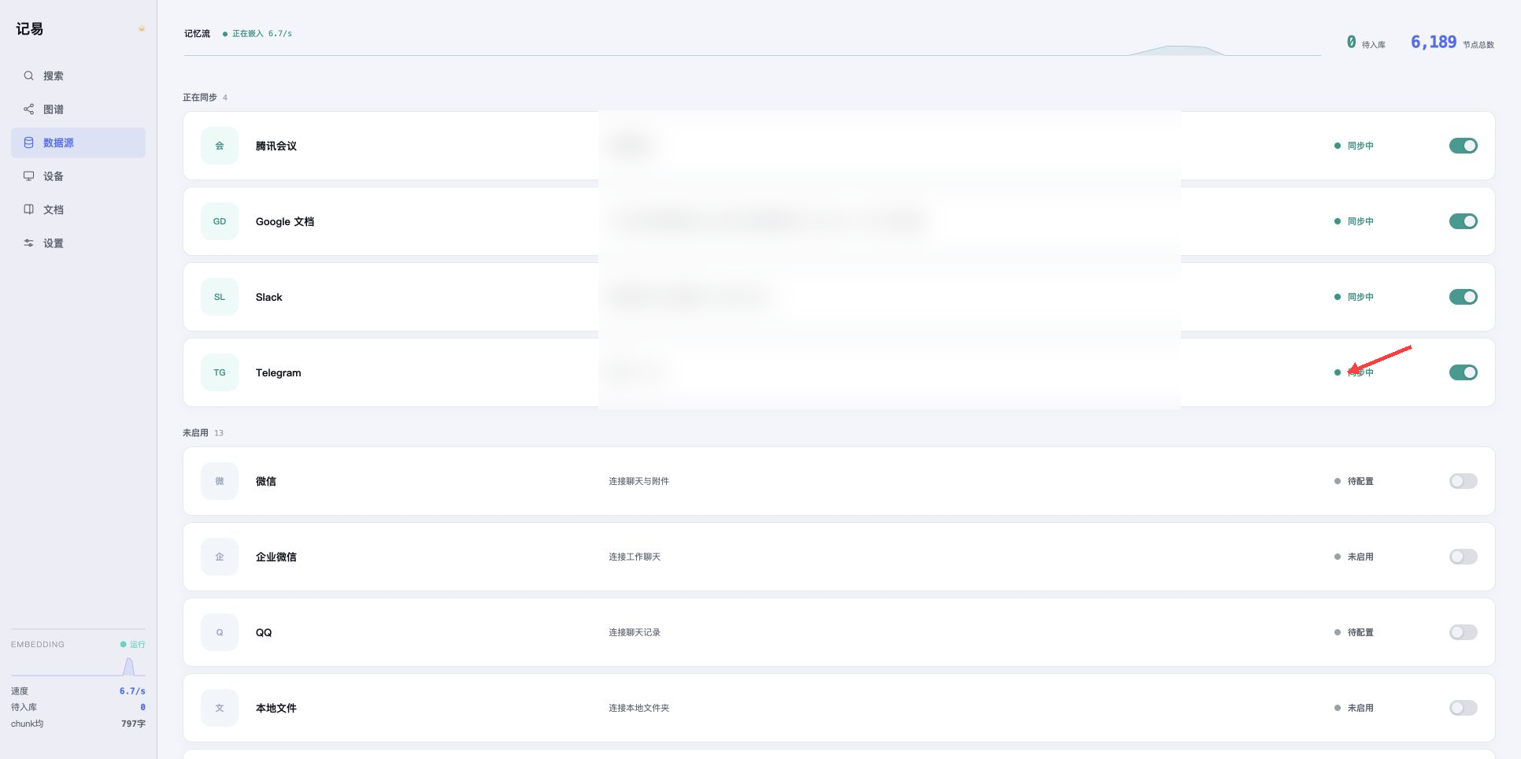Click the EMBEDDING panel label
The image size is (1521, 759).
tap(38, 644)
